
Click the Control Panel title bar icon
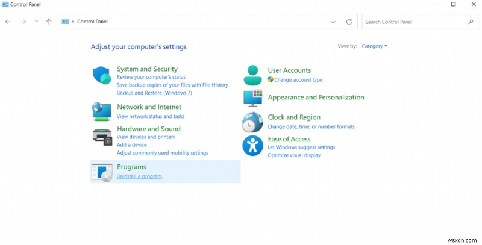pyautogui.click(x=5, y=4)
